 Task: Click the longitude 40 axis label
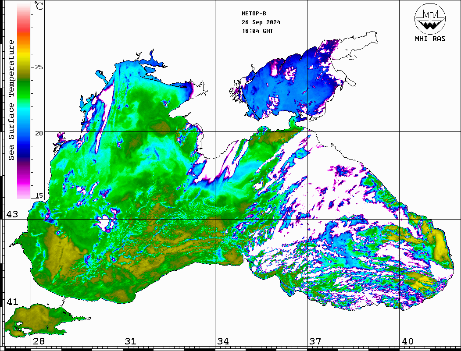click(x=407, y=341)
